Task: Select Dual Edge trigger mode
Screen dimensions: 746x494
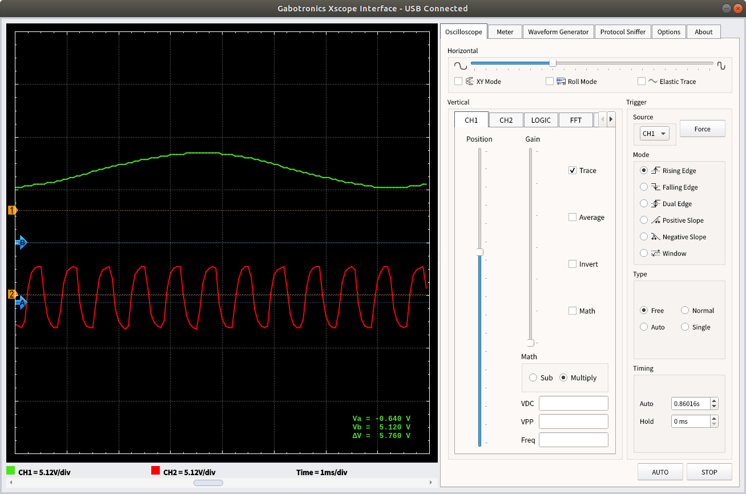Action: 644,203
